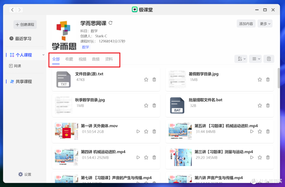Expand the 更多 menu
285x187 pixels.
click(x=265, y=24)
